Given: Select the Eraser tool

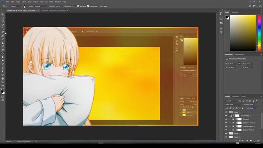Looking at the screenshot, I should 2,50.
